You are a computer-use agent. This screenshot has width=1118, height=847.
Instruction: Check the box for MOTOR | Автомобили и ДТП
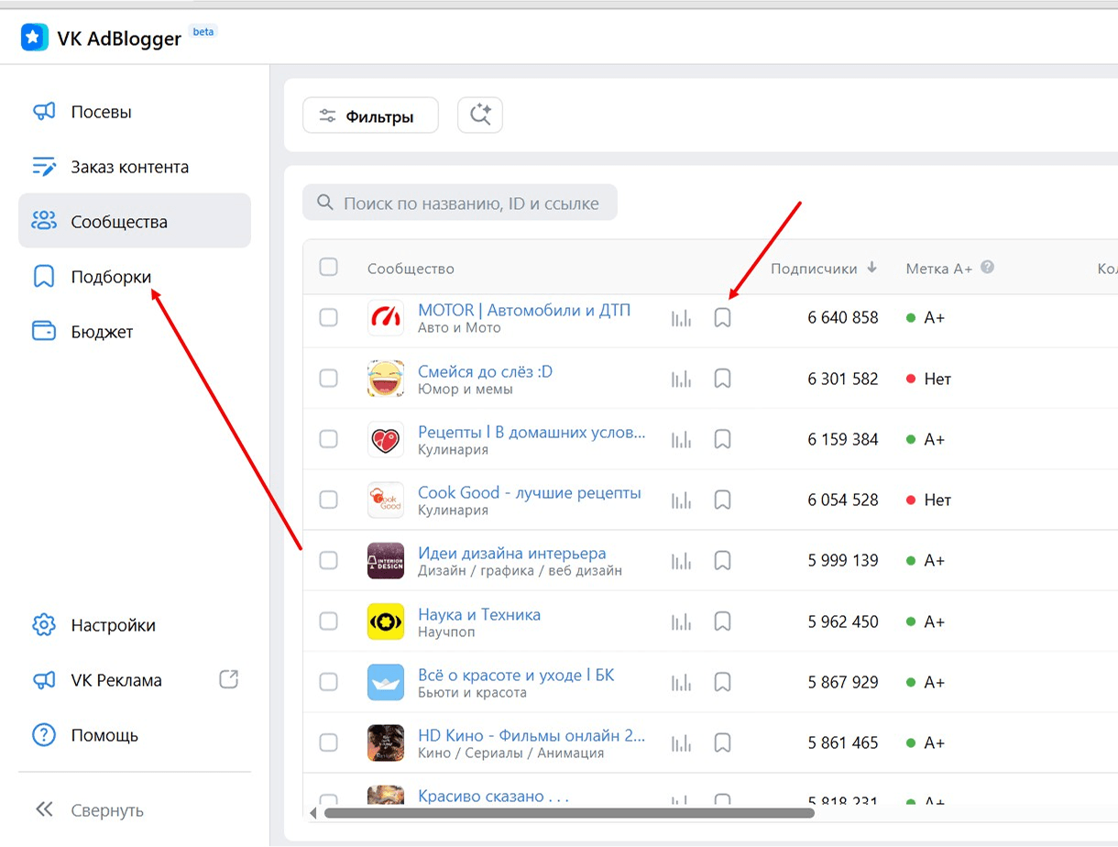[328, 318]
